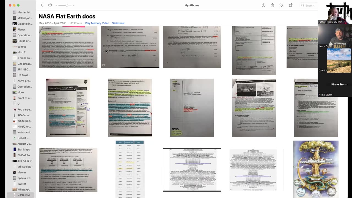Click the heart badge on second top thumbnail
The image size is (352, 198).
[103, 65]
